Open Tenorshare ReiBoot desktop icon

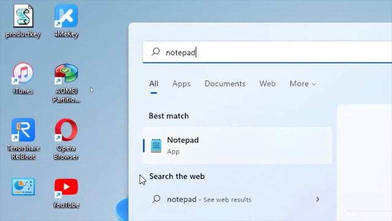click(x=23, y=139)
